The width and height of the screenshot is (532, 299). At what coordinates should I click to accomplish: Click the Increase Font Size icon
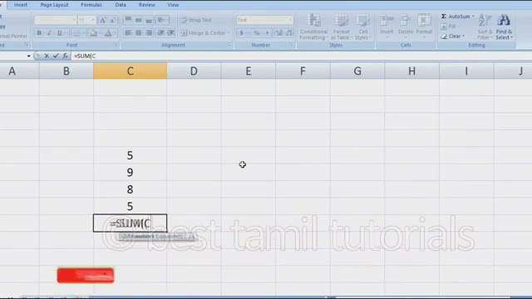(102, 20)
